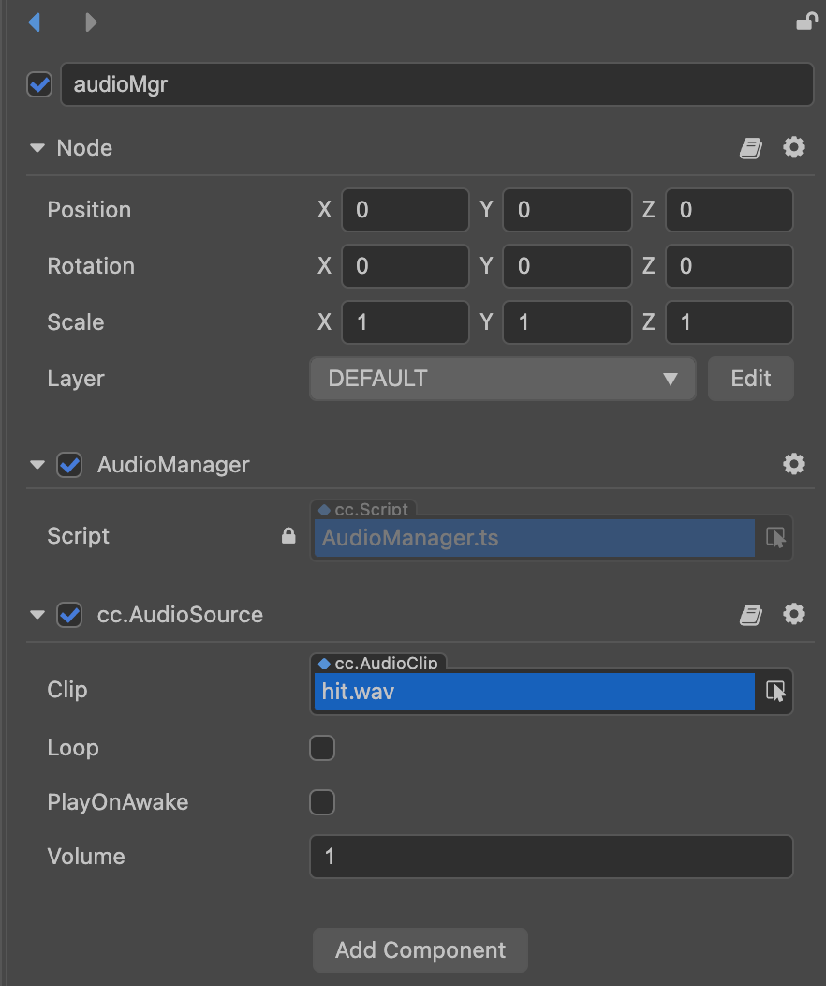This screenshot has width=826, height=986.
Task: Open cc.AudioSource gear settings menu
Action: click(x=794, y=614)
